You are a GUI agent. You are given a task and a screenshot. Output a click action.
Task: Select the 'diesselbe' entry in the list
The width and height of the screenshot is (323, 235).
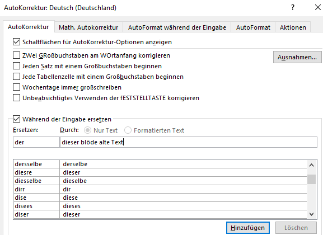tap(160, 181)
